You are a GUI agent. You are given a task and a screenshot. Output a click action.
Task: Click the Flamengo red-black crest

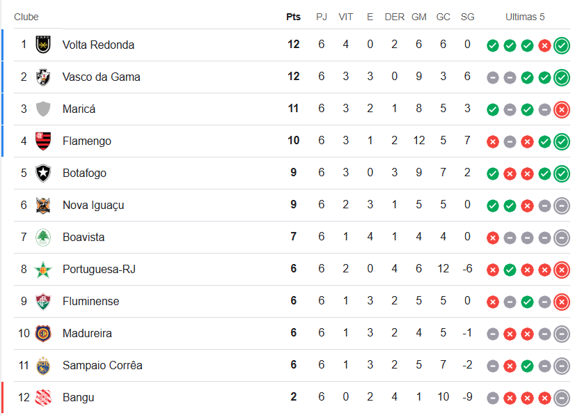point(43,141)
